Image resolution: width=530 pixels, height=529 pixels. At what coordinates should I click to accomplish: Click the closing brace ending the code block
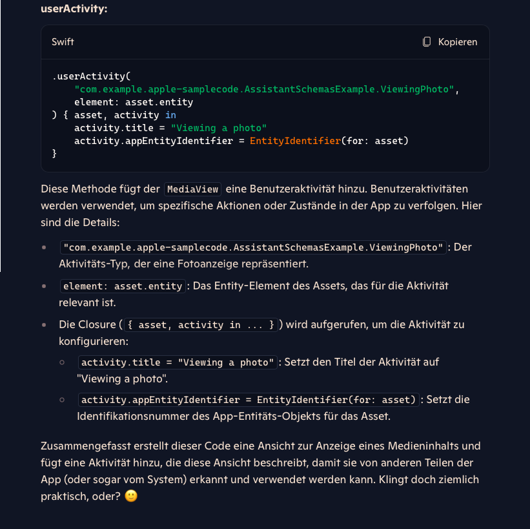(55, 154)
